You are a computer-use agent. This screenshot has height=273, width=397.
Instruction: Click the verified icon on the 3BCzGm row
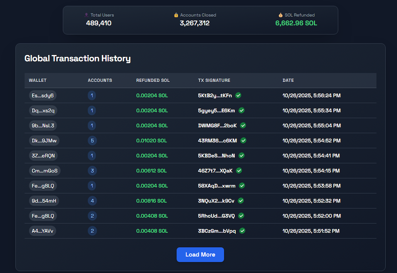coord(242,231)
